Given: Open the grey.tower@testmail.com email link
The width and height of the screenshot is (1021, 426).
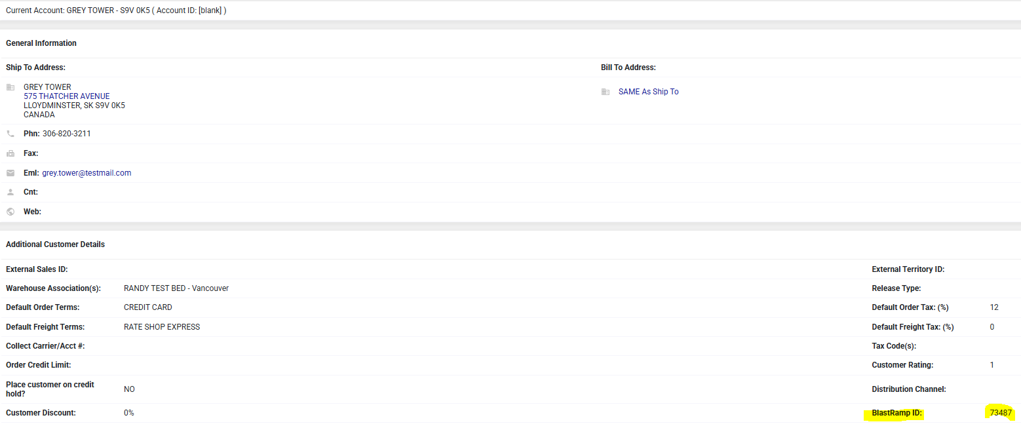Looking at the screenshot, I should (x=87, y=173).
